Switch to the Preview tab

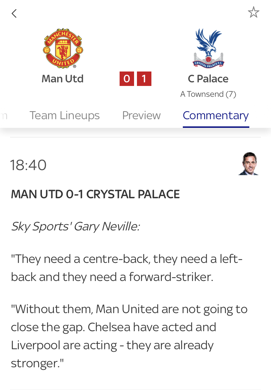coord(141,116)
